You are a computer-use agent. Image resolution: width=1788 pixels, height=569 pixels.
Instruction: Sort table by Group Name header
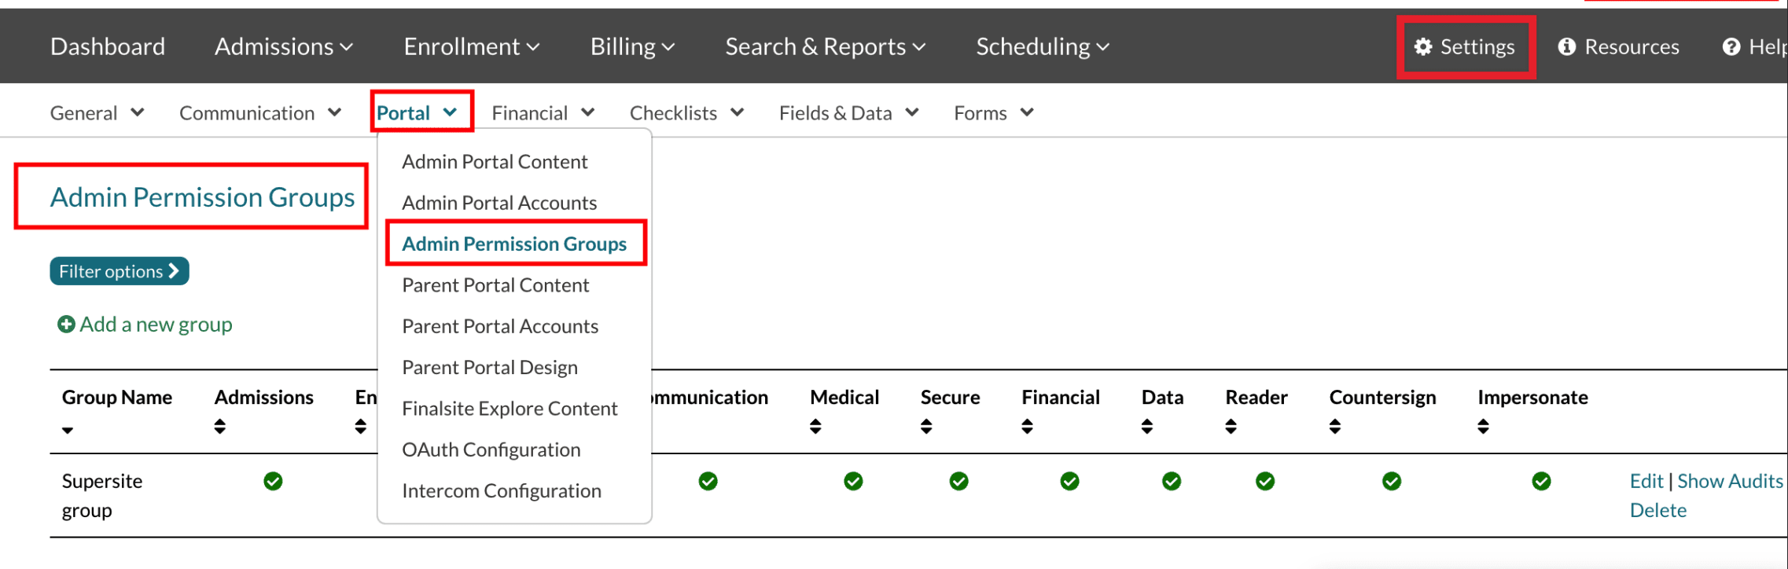[116, 398]
